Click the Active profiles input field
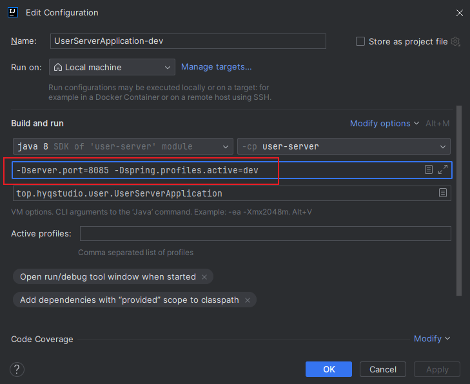470x384 pixels. (x=265, y=233)
